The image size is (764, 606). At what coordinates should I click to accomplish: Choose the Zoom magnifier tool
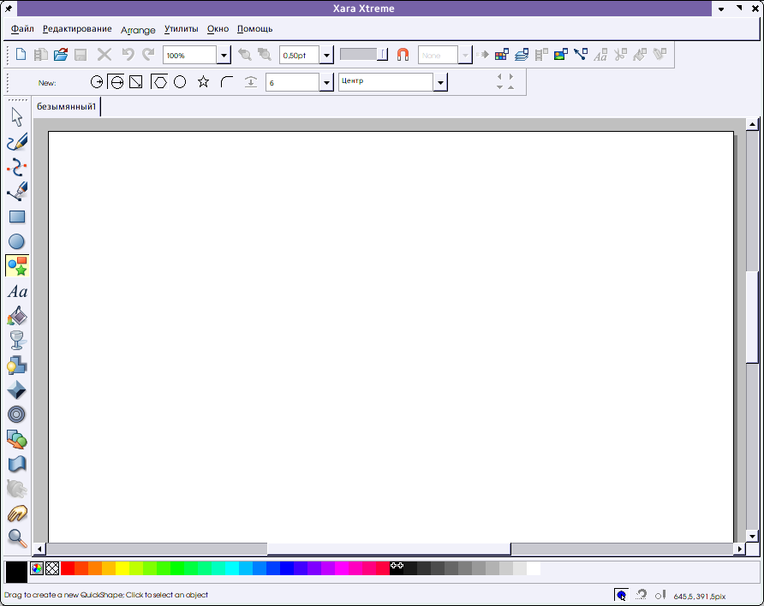pos(17,538)
